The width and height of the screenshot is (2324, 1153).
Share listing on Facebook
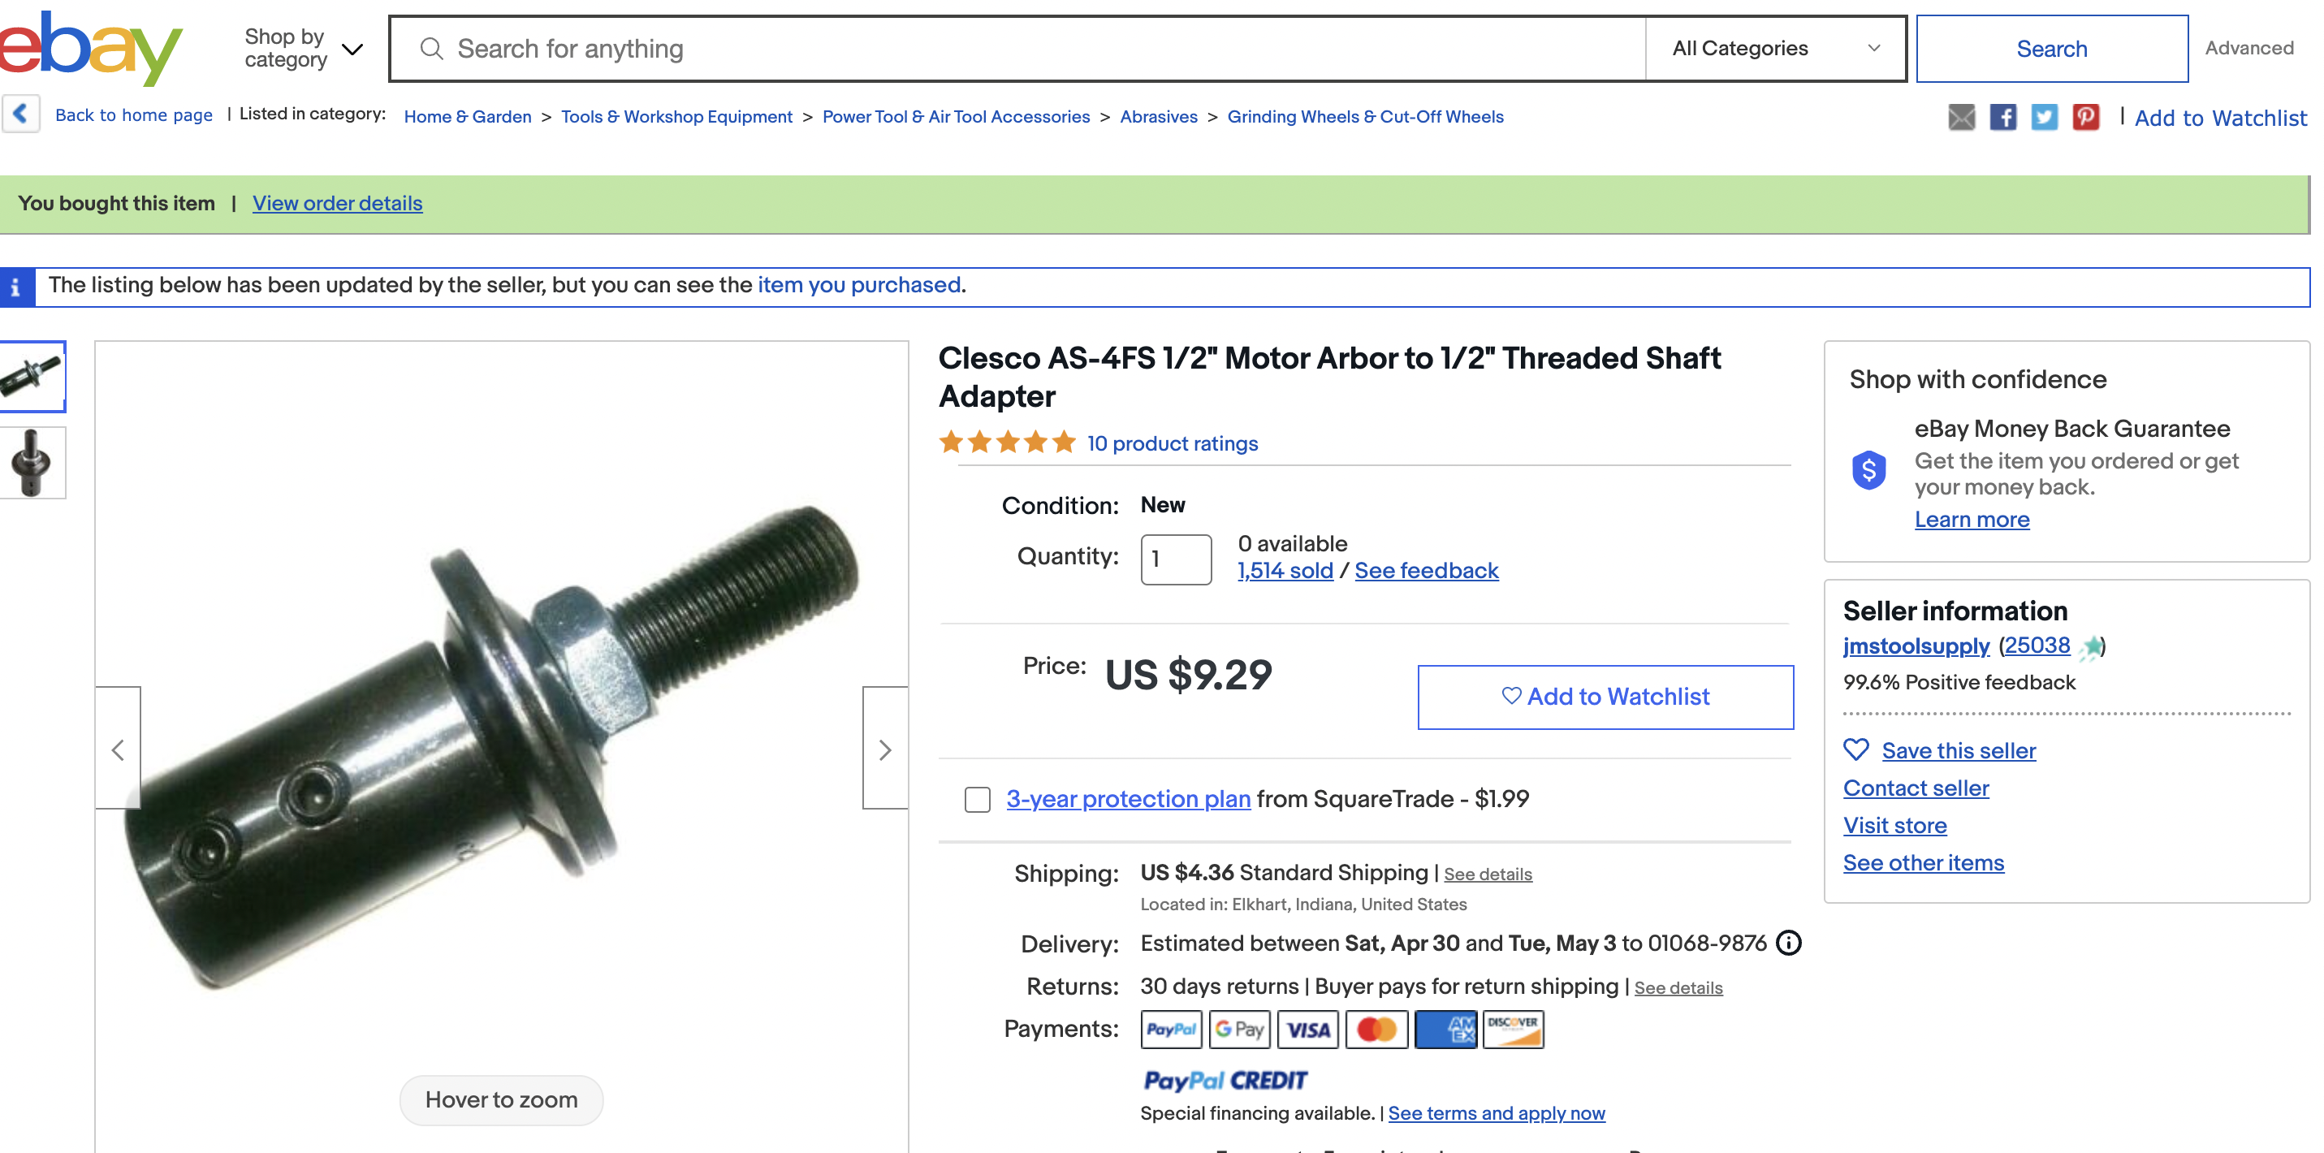coord(2002,117)
